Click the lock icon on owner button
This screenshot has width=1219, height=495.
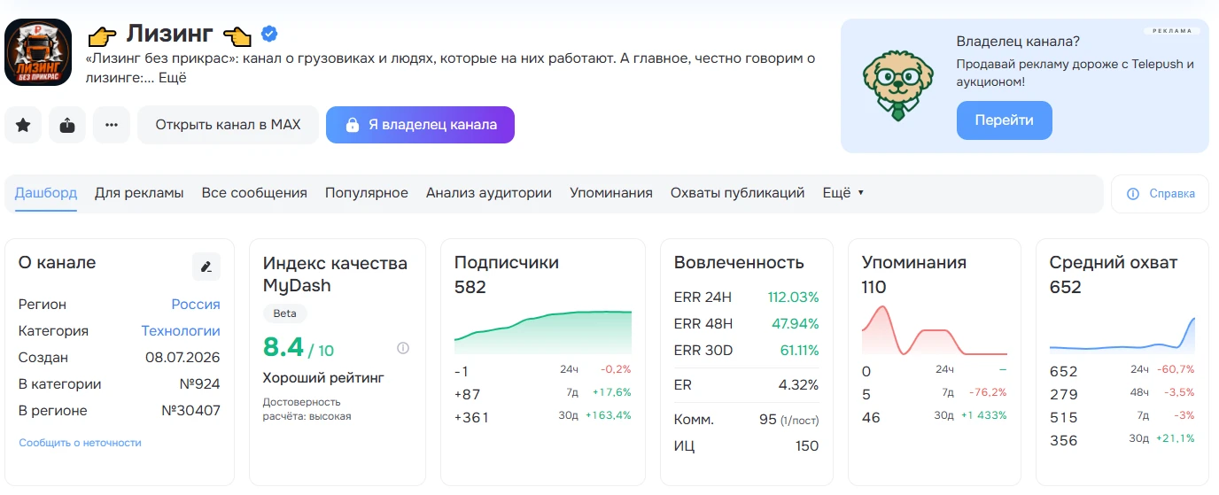(x=352, y=125)
